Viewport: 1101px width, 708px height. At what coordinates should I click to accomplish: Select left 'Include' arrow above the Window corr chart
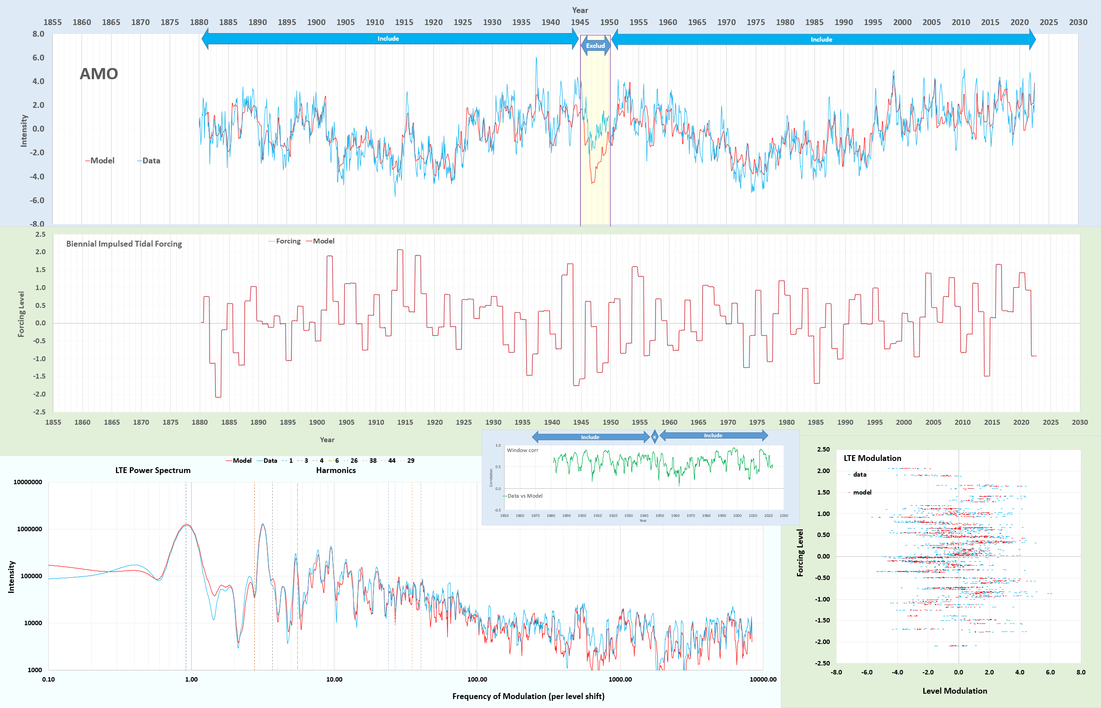pos(590,437)
